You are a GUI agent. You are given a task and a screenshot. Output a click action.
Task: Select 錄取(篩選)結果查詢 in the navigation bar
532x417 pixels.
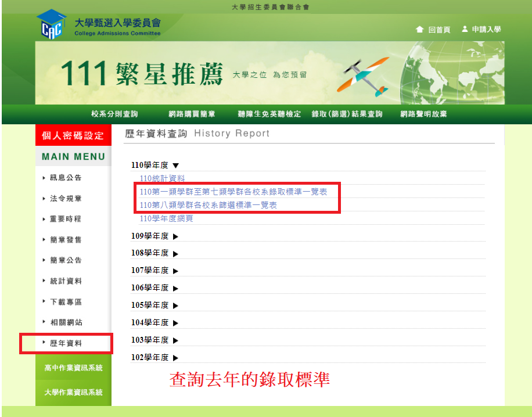click(x=347, y=114)
